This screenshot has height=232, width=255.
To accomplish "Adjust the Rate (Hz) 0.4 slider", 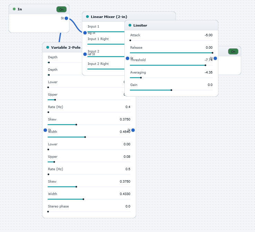I will pyautogui.click(x=89, y=112).
